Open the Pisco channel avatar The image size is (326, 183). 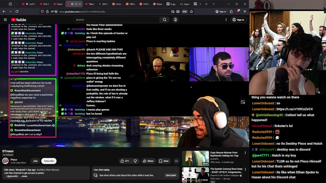[x=5, y=161]
